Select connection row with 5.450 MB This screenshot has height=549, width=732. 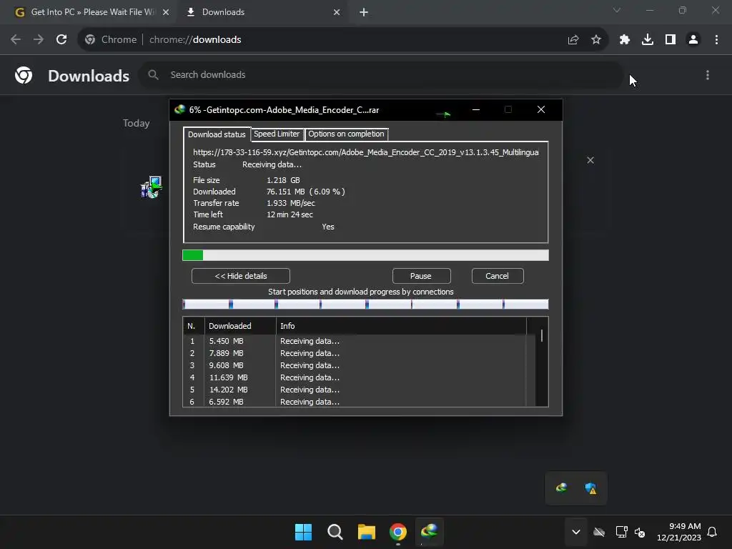coord(355,341)
